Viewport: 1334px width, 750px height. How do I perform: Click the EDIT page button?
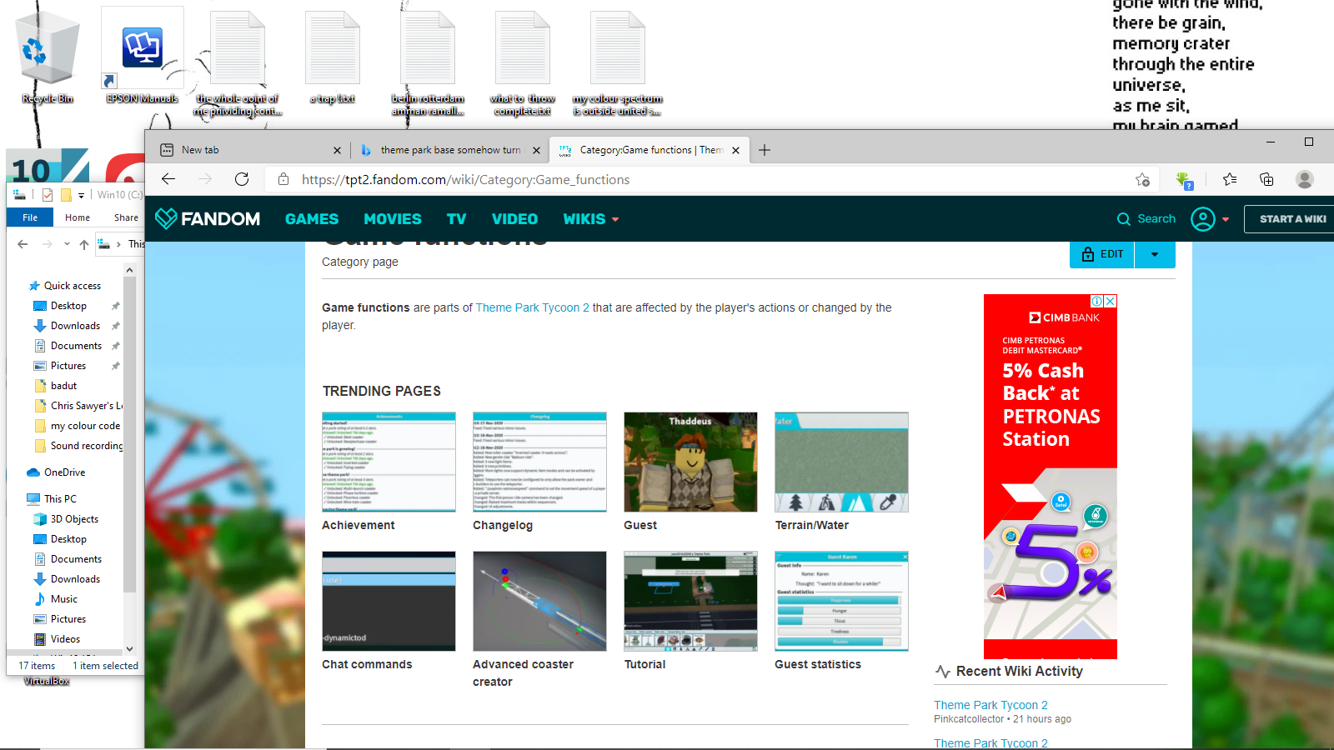1102,254
